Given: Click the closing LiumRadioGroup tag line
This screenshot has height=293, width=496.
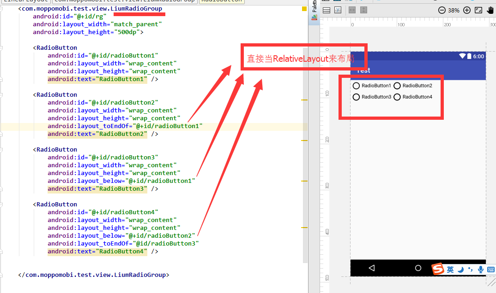Looking at the screenshot, I should pos(94,275).
